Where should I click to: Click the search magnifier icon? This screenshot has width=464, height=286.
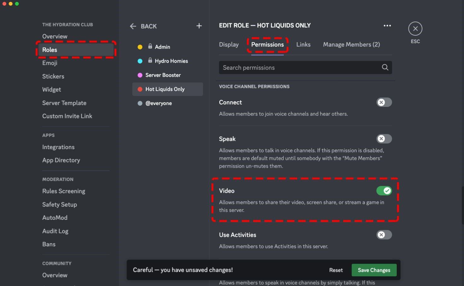point(385,67)
